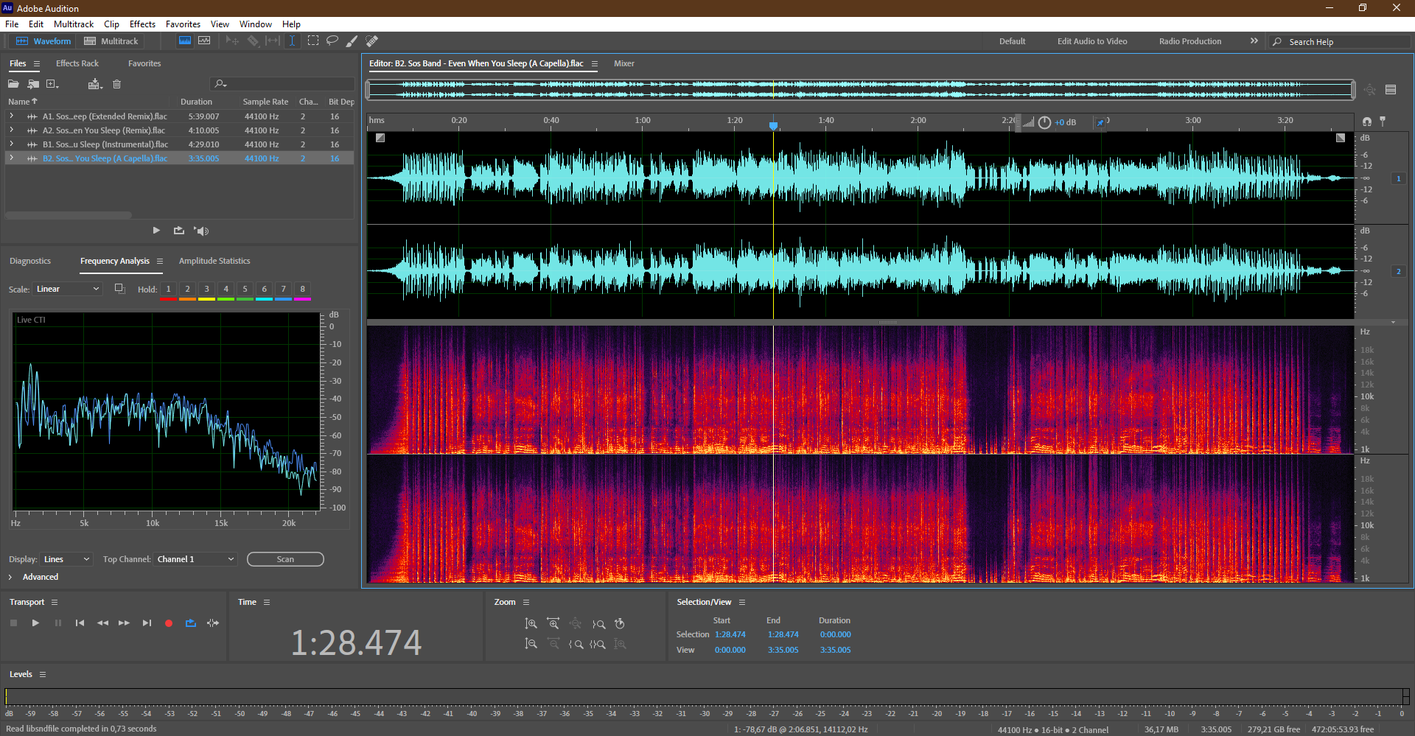1415x736 pixels.
Task: Show the spectral frequency display
Action: pyautogui.click(x=185, y=41)
